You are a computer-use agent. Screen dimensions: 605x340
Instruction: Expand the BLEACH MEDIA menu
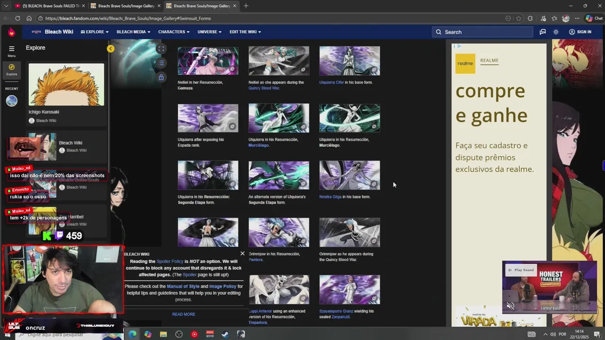click(x=133, y=32)
